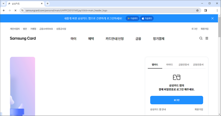Dismiss the blue app banner
The width and height of the screenshot is (221, 116).
[212, 18]
